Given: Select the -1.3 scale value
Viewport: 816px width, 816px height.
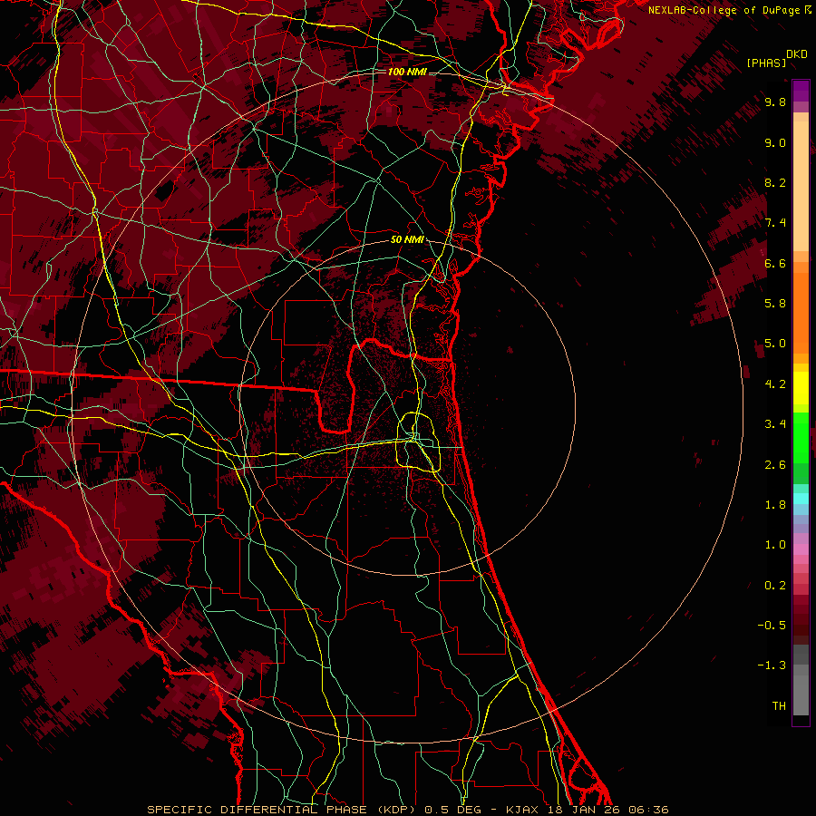Looking at the screenshot, I should [772, 665].
